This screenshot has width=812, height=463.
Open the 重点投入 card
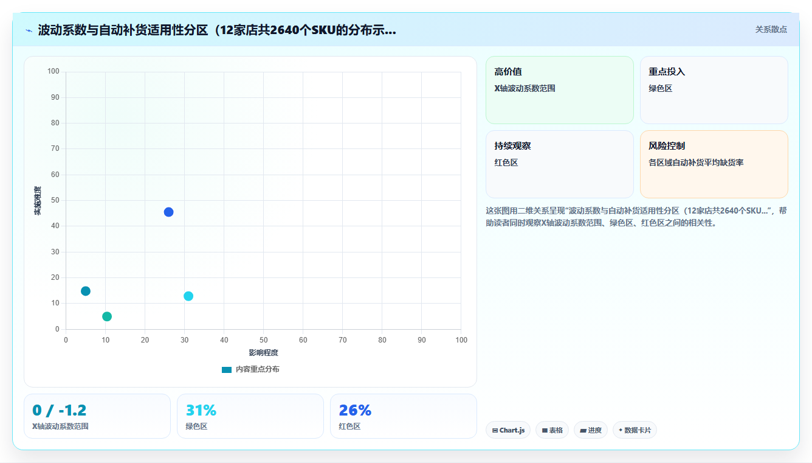click(714, 90)
